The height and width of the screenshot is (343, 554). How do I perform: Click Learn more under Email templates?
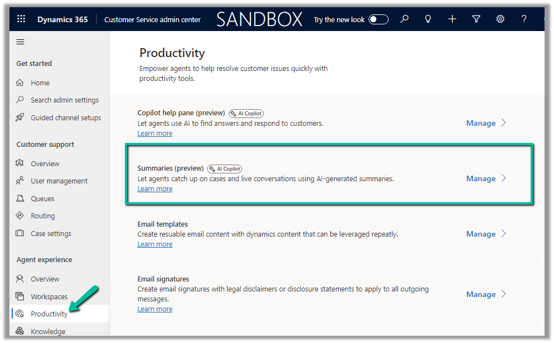tap(155, 244)
